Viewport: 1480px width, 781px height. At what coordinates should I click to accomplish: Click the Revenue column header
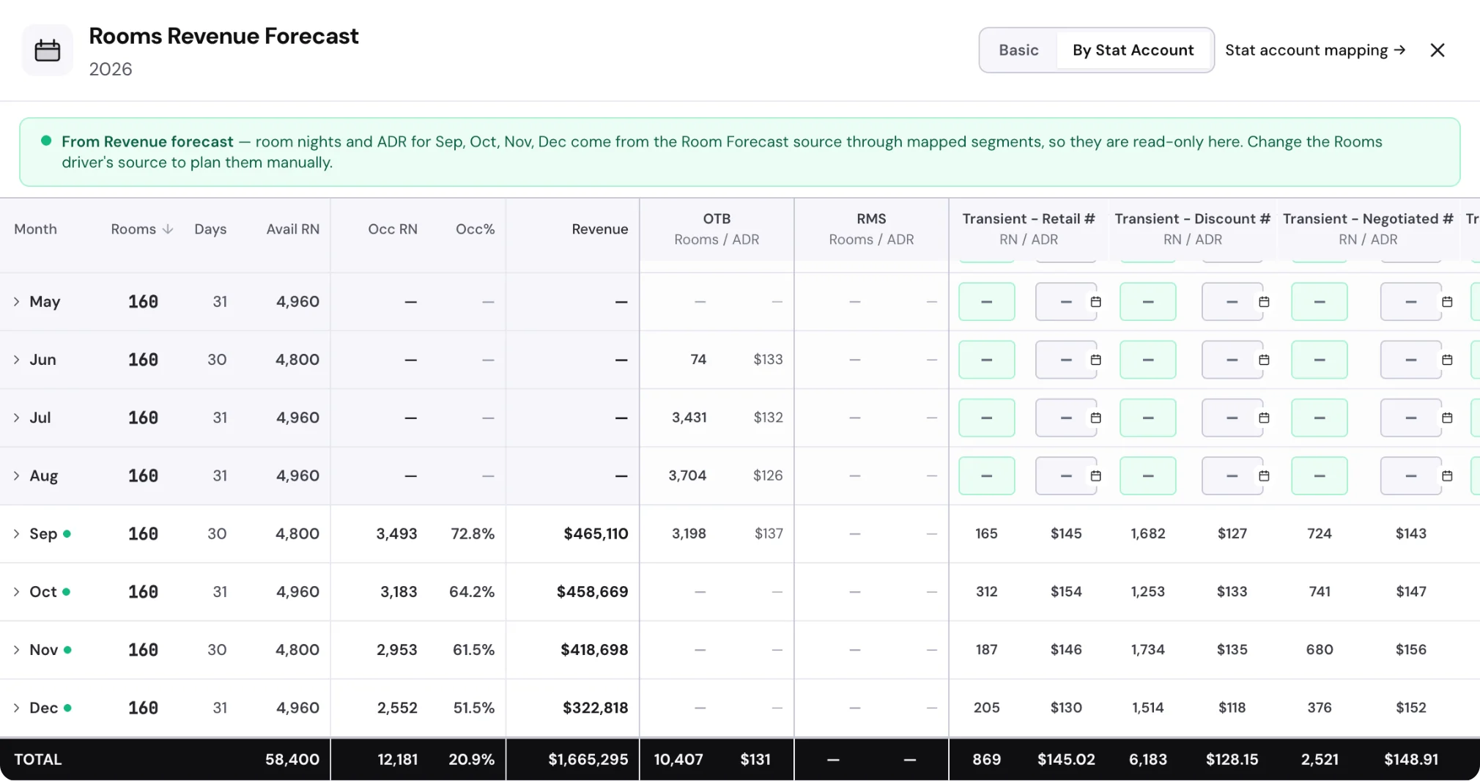pos(600,229)
